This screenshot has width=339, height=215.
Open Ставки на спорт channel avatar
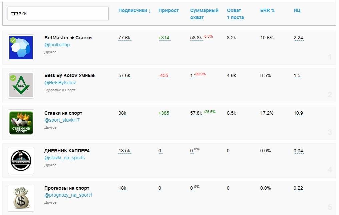coord(21,123)
